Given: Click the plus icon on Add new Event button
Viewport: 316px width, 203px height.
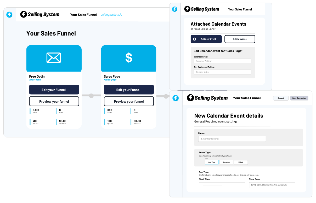Looking at the screenshot, I should (194, 39).
